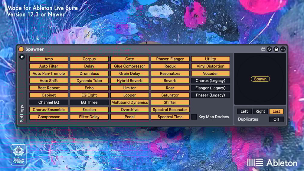Toggle the Pedal device button
304x171 pixels.
pyautogui.click(x=129, y=117)
